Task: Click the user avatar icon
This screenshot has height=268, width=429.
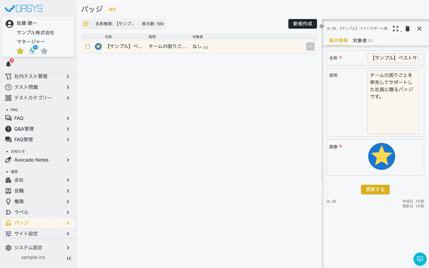Action: pos(10,24)
